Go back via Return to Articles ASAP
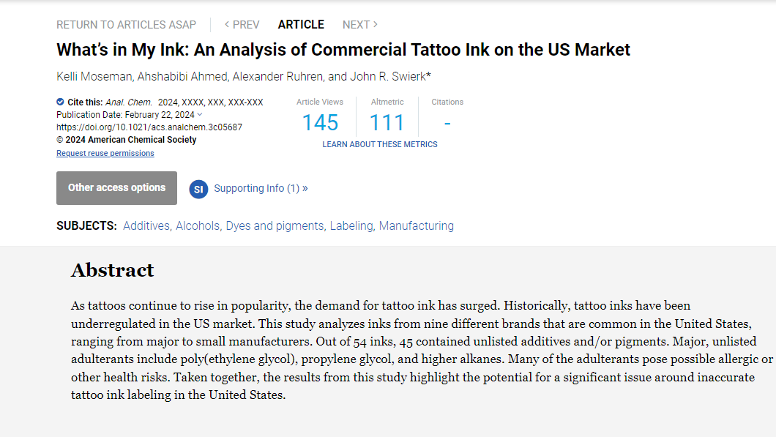The image size is (776, 437). click(x=126, y=25)
